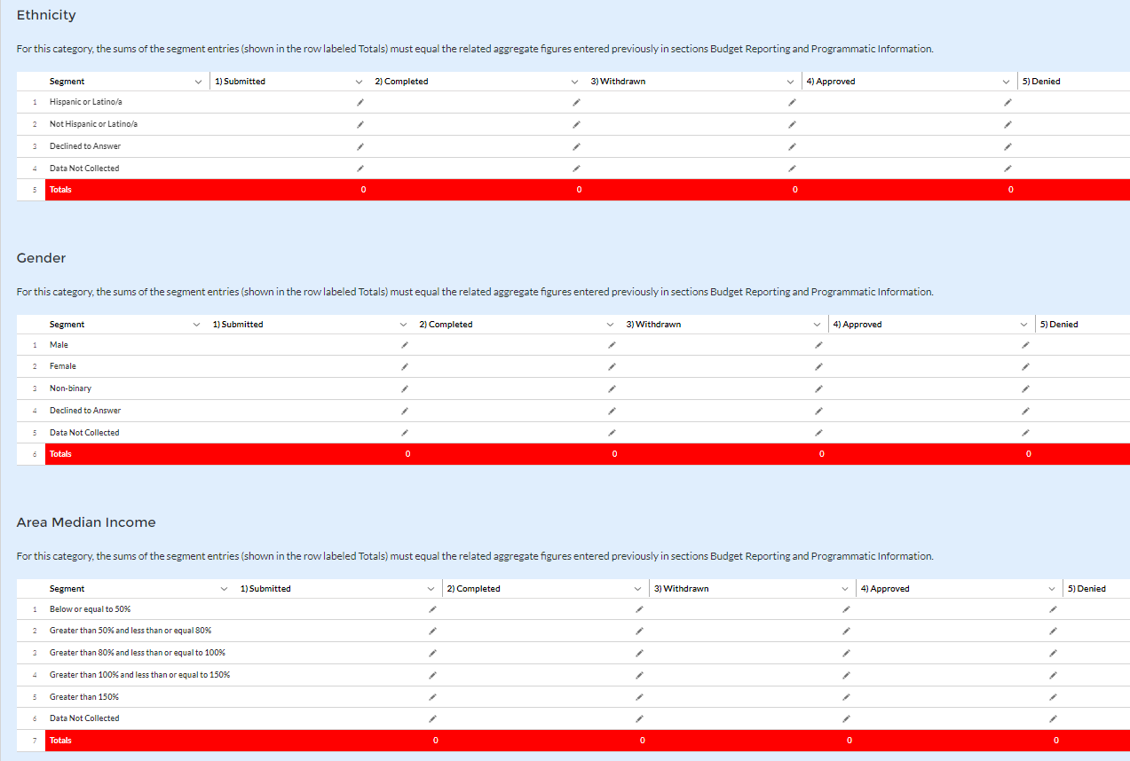Edit Completed for Hispanic or Latino/a row
The image size is (1130, 761).
(x=576, y=103)
